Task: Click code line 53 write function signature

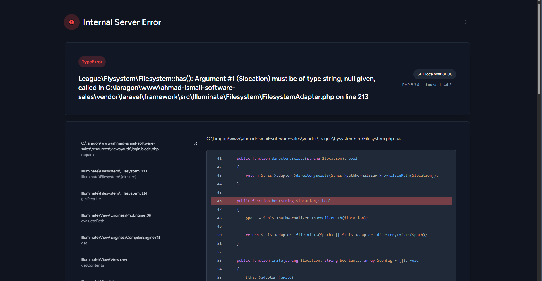Action: pos(331,261)
